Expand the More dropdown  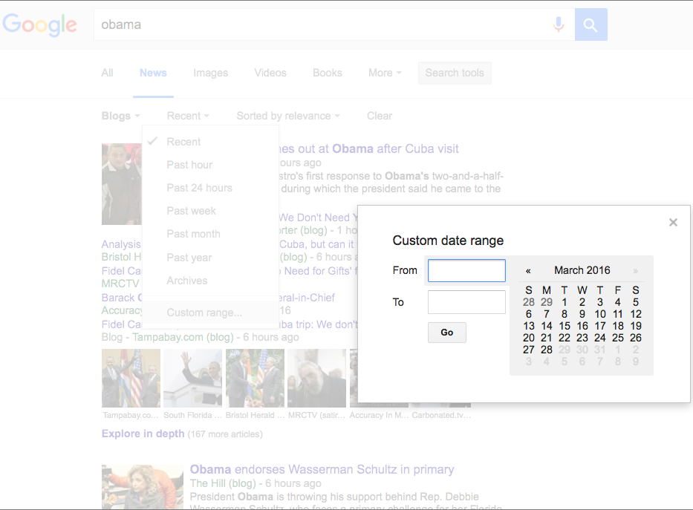pyautogui.click(x=385, y=73)
